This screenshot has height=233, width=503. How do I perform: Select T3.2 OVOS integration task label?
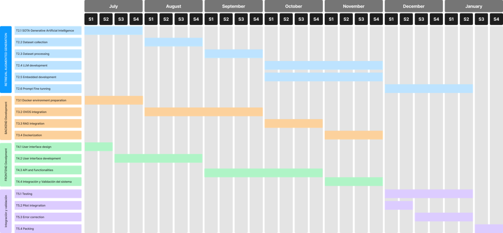pyautogui.click(x=48, y=112)
